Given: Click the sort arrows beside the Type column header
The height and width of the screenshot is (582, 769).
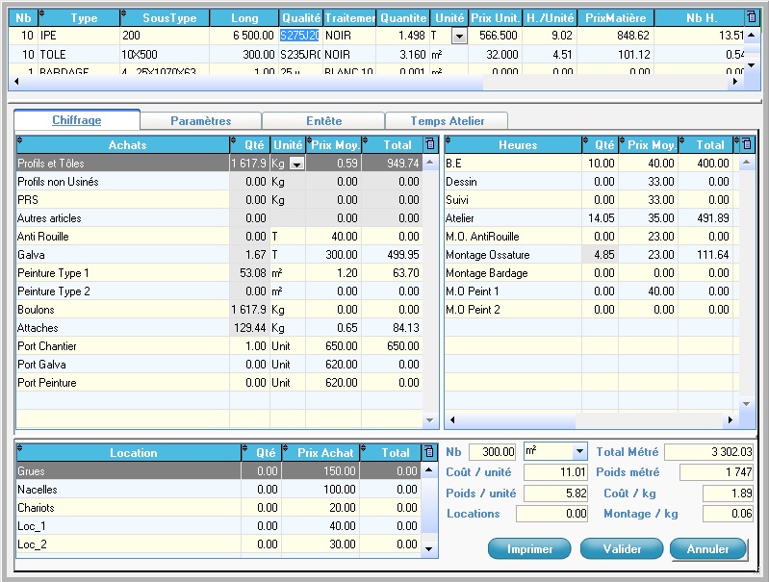Looking at the screenshot, I should coord(41,13).
